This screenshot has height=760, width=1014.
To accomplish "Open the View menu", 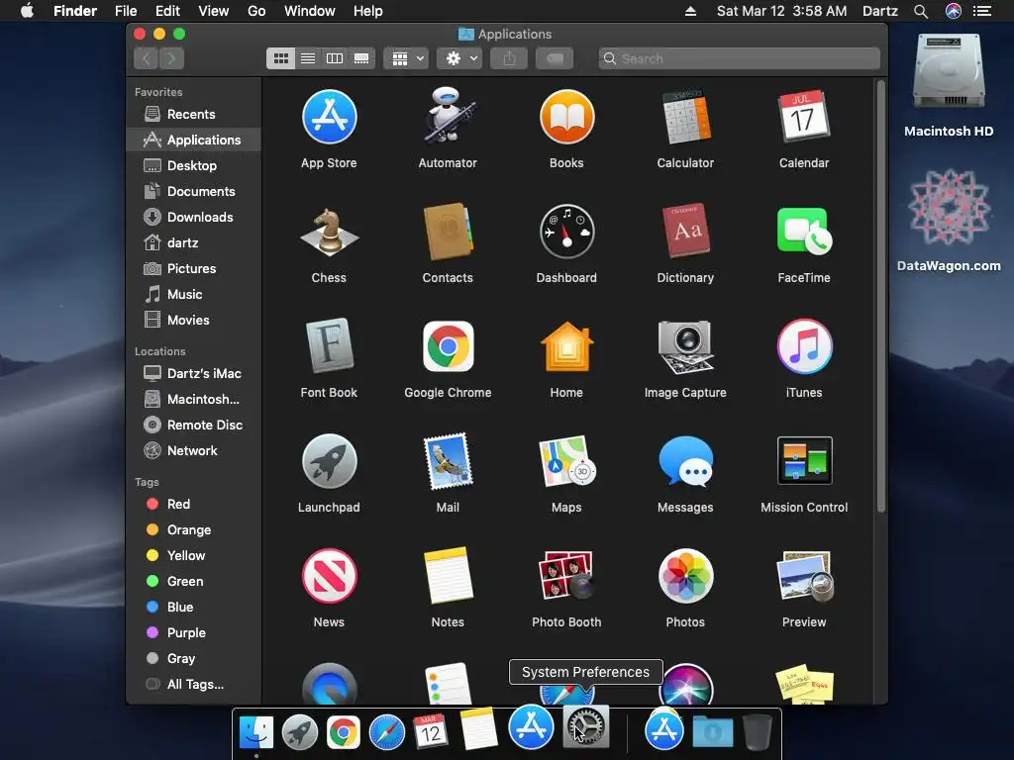I will click(214, 11).
